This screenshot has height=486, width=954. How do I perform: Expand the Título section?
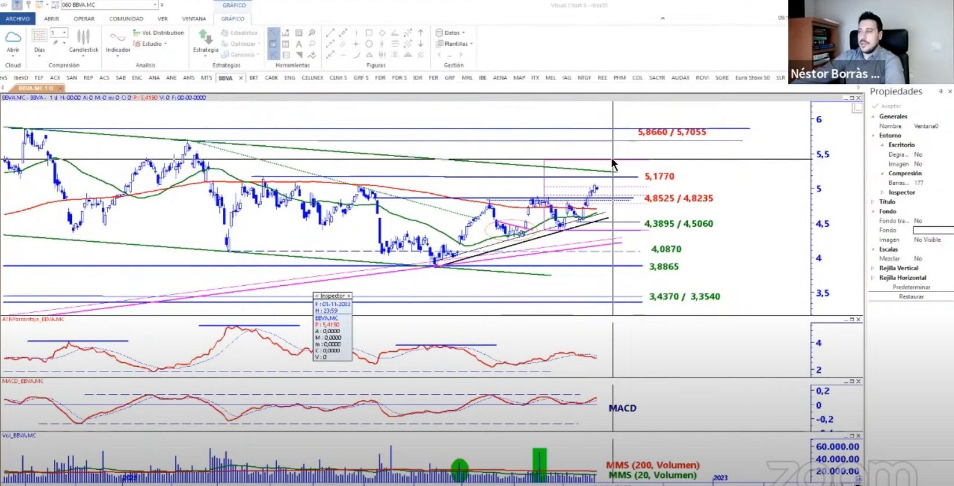pos(873,202)
